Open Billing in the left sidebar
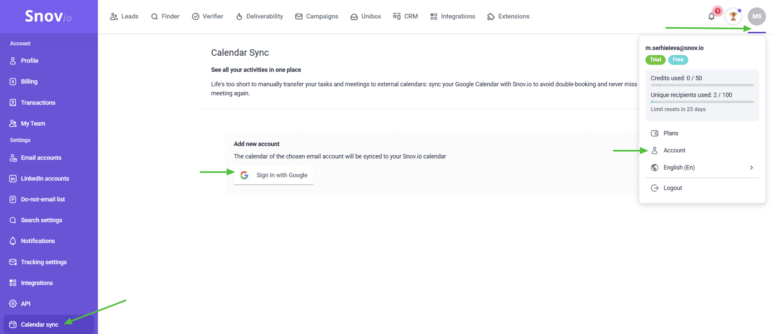Image resolution: width=773 pixels, height=334 pixels. [29, 81]
